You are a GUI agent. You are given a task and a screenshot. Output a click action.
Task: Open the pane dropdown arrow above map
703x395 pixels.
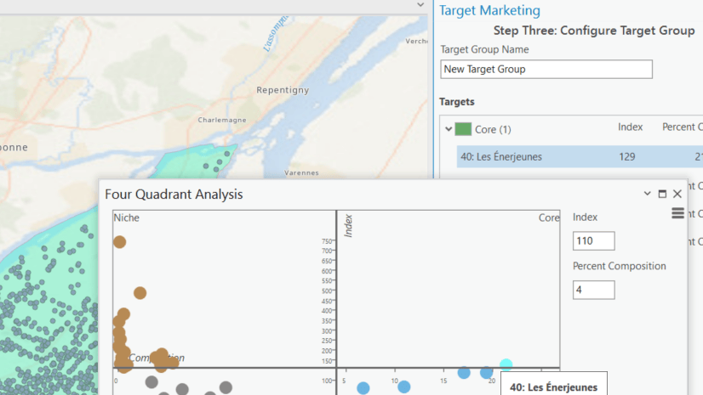pyautogui.click(x=420, y=4)
